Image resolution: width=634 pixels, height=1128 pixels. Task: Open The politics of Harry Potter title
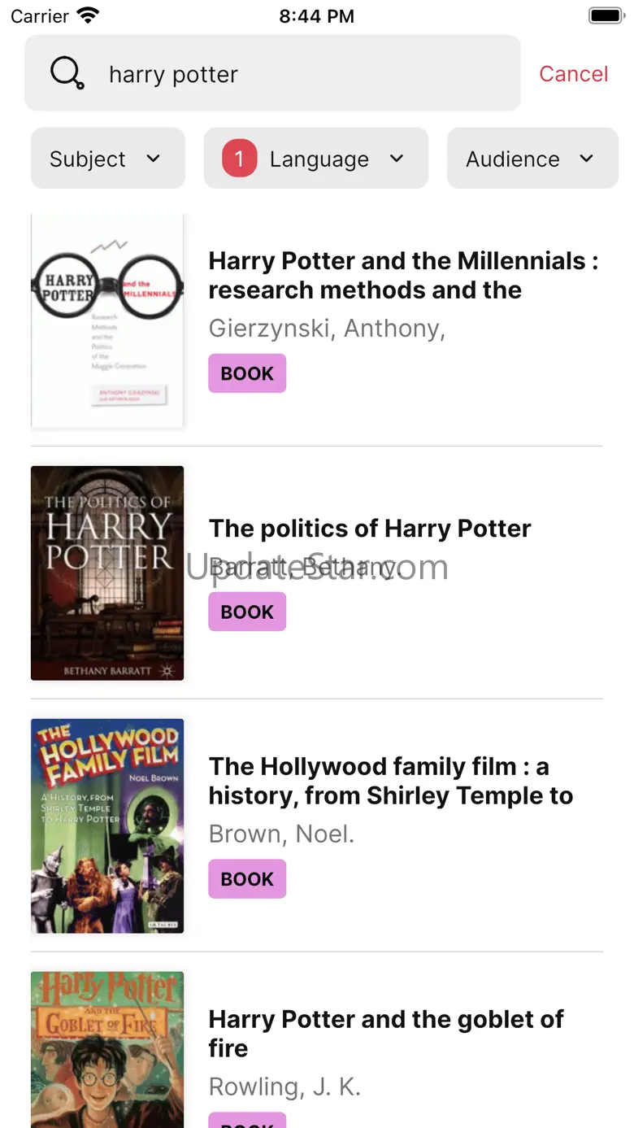[370, 529]
